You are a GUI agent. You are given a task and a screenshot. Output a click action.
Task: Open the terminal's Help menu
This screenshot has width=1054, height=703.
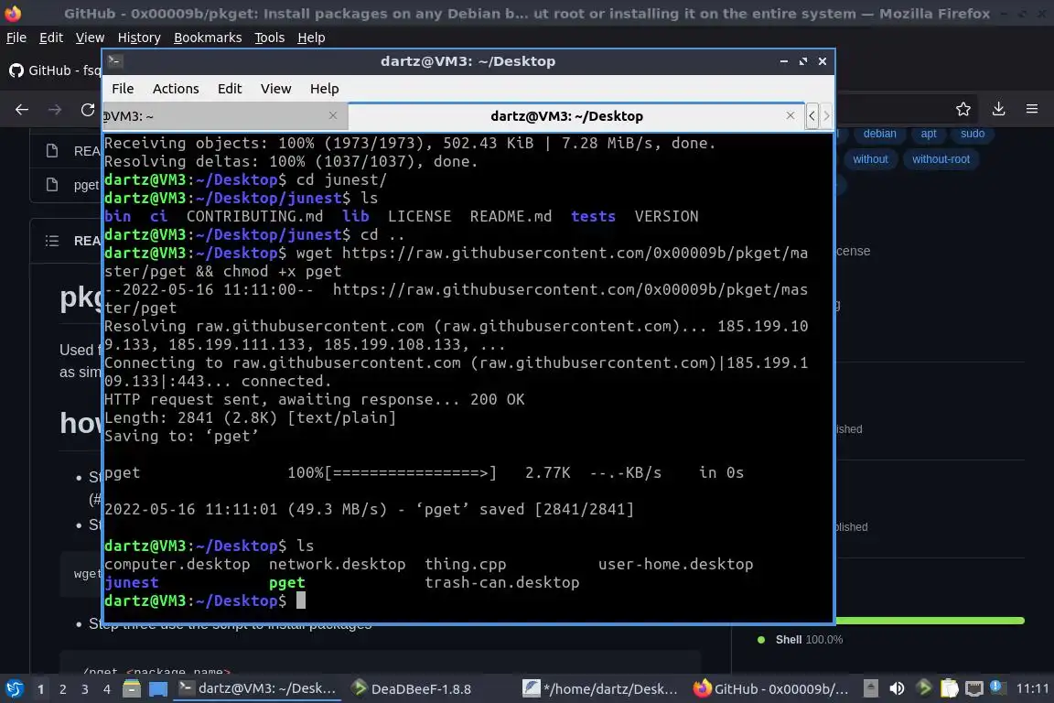click(x=324, y=89)
